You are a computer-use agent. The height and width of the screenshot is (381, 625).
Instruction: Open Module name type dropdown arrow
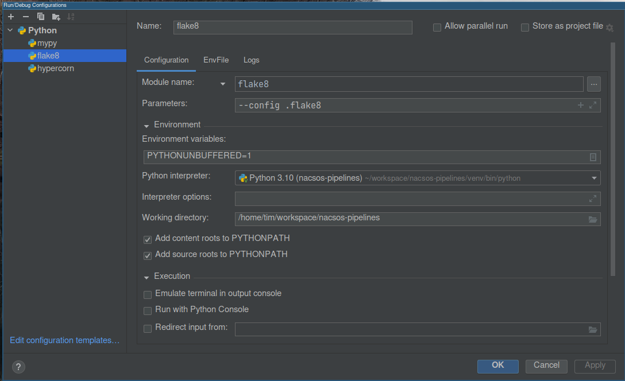pos(223,84)
